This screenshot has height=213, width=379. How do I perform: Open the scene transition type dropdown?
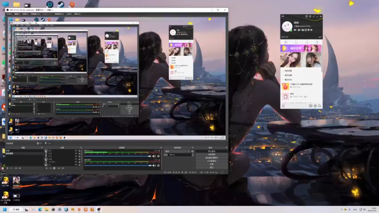click(178, 151)
